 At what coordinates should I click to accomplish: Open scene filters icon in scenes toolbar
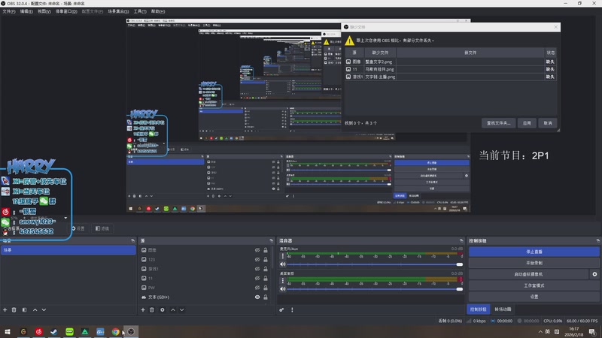point(24,309)
